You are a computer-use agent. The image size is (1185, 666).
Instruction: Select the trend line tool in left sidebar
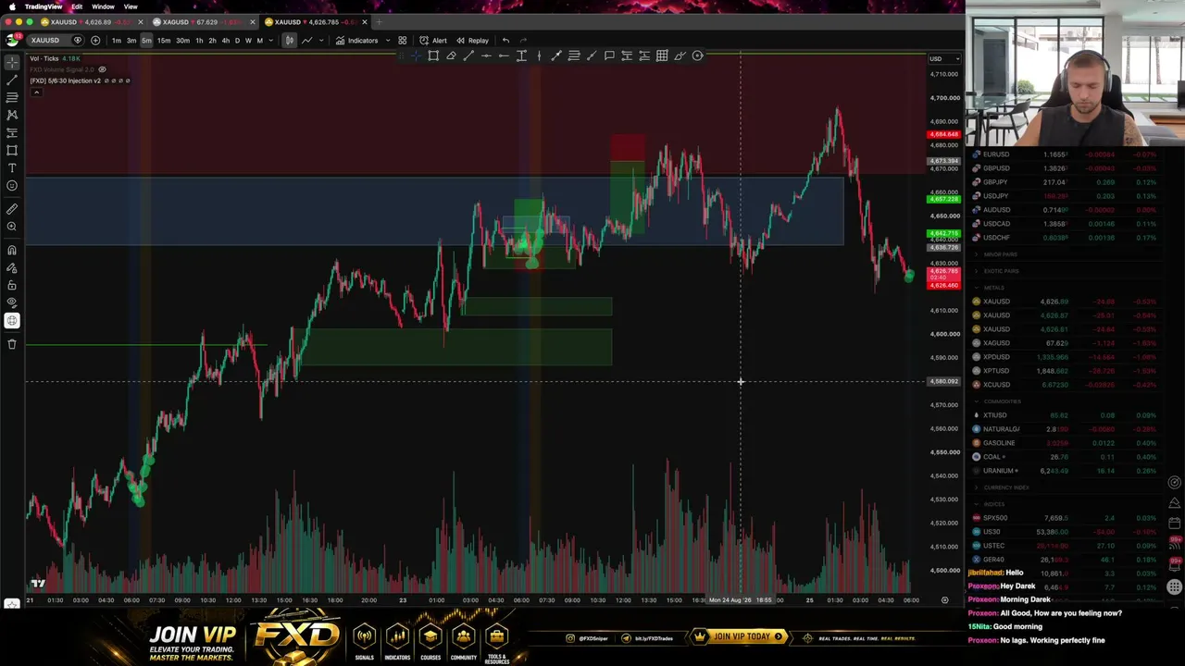click(12, 80)
